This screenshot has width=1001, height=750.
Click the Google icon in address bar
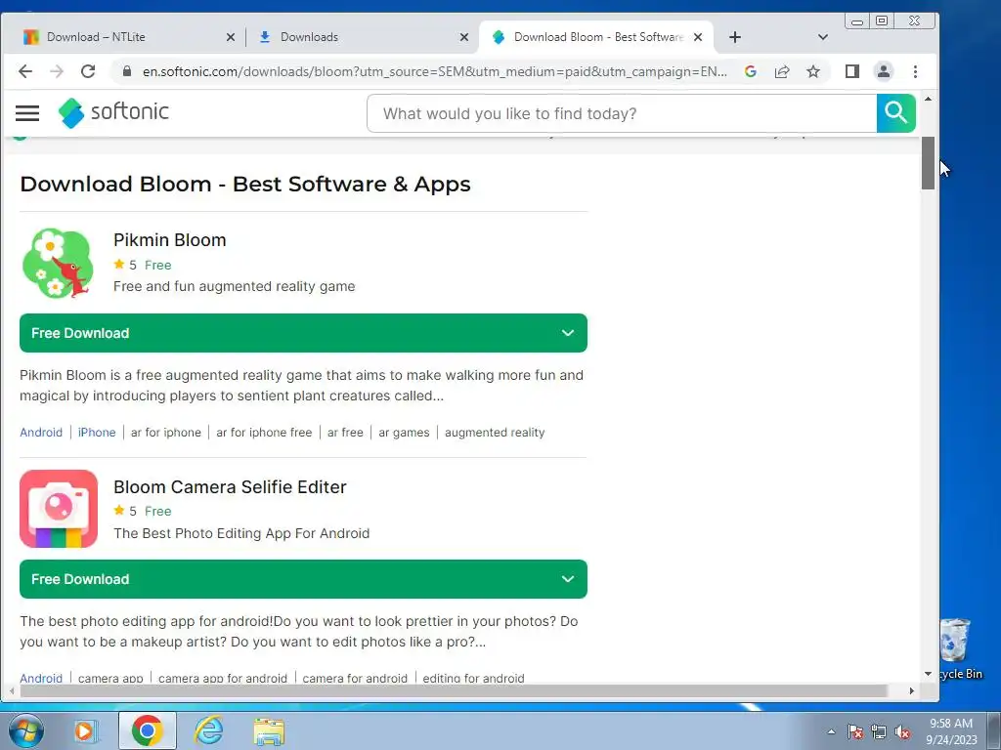pos(751,71)
